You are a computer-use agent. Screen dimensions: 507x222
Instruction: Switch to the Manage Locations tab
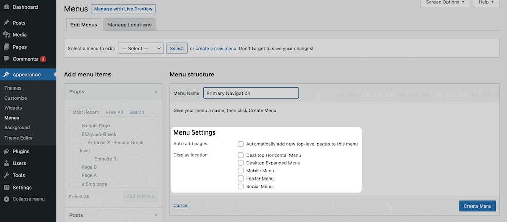(129, 25)
